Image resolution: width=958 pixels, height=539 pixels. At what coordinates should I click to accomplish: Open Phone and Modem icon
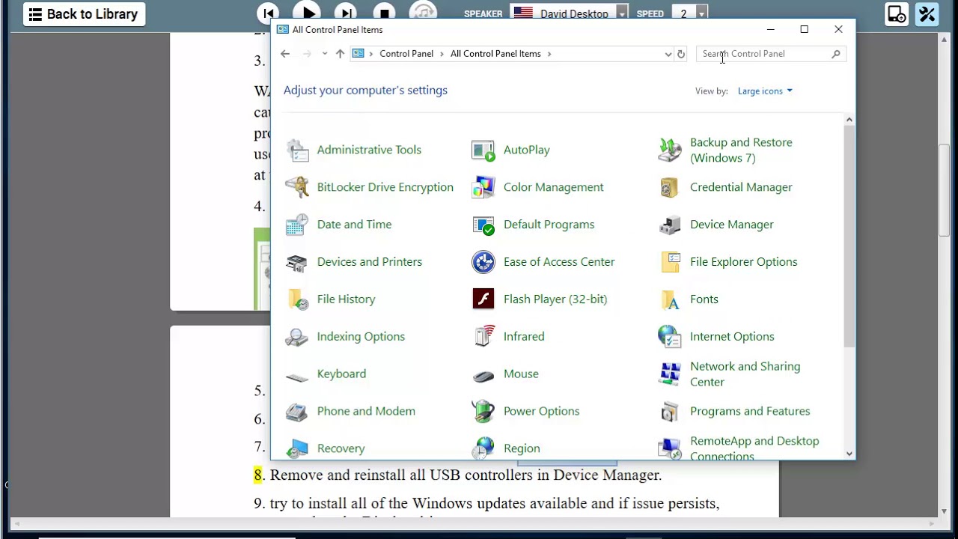pos(297,411)
